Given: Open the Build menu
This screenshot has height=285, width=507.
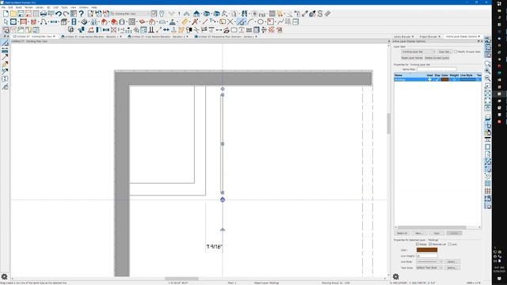Looking at the screenshot, I should point(18,7).
